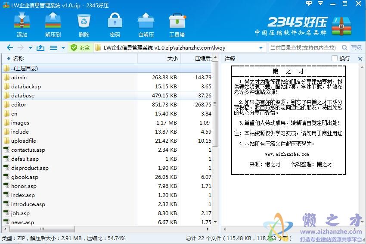Select the databackup folder
Screen dimensions: 366x244
click(x=107, y=87)
